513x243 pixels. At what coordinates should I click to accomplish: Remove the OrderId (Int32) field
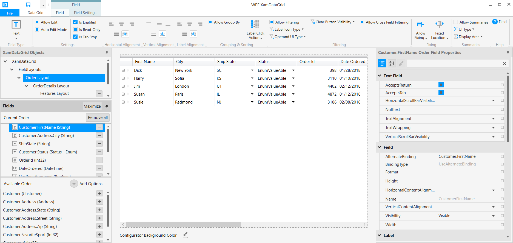99,160
